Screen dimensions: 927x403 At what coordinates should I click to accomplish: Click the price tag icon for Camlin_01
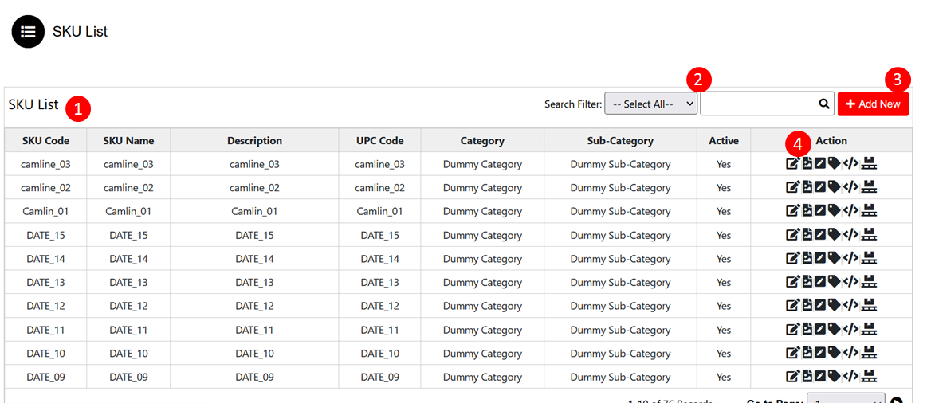(x=834, y=212)
